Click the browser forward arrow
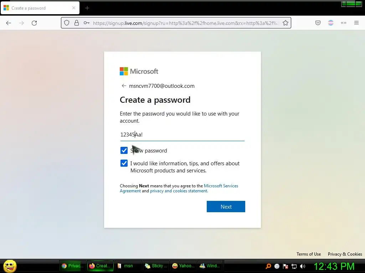This screenshot has height=273, width=365. (21, 23)
